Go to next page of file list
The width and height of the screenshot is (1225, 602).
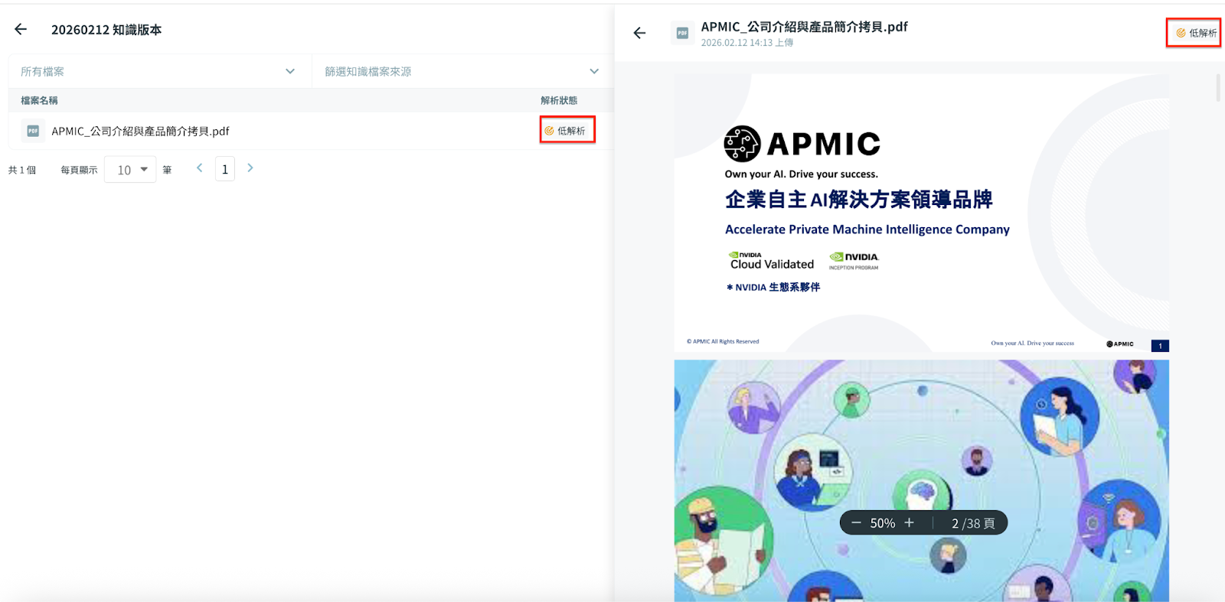(250, 168)
